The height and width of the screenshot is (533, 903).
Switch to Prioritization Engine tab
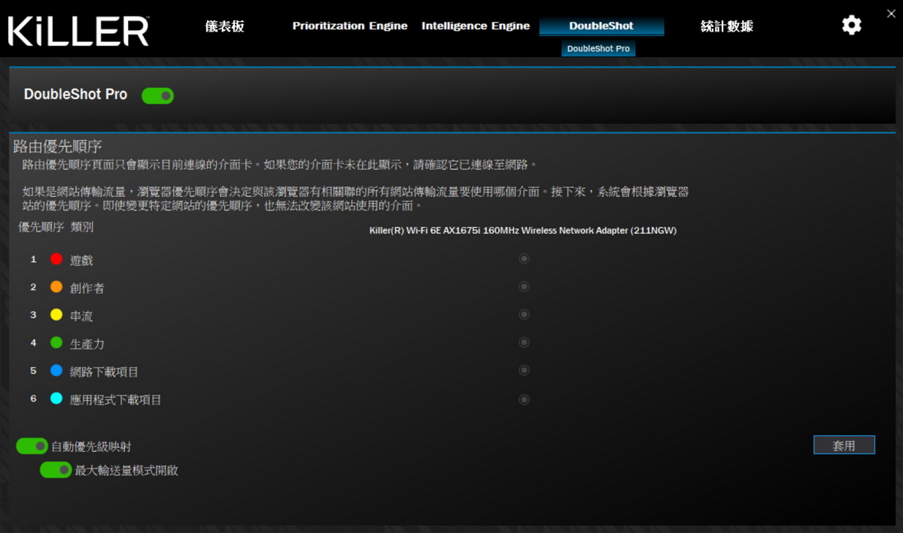350,26
